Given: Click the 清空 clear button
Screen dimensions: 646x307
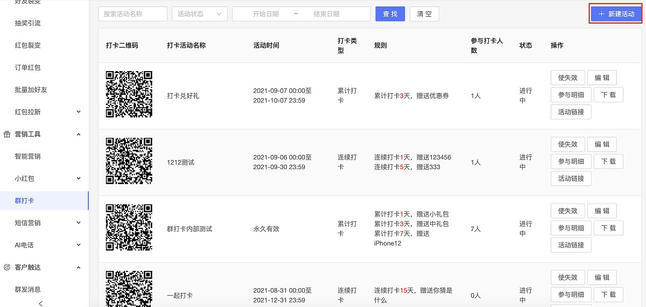Looking at the screenshot, I should point(424,14).
